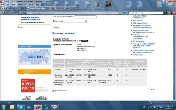Open Google Talk from the taskbar
The width and height of the screenshot is (176, 110).
[x=55, y=107]
